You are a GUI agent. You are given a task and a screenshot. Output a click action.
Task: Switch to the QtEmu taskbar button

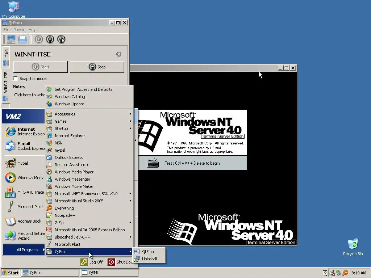(50, 273)
